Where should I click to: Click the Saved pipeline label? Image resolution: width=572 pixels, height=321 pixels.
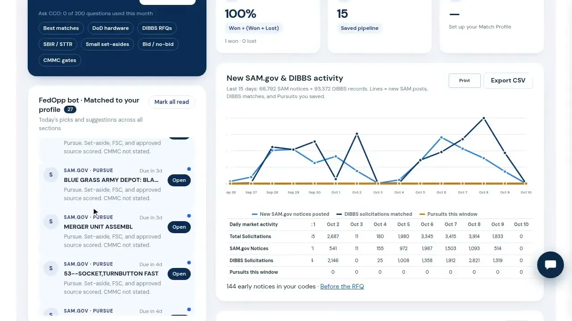click(359, 28)
